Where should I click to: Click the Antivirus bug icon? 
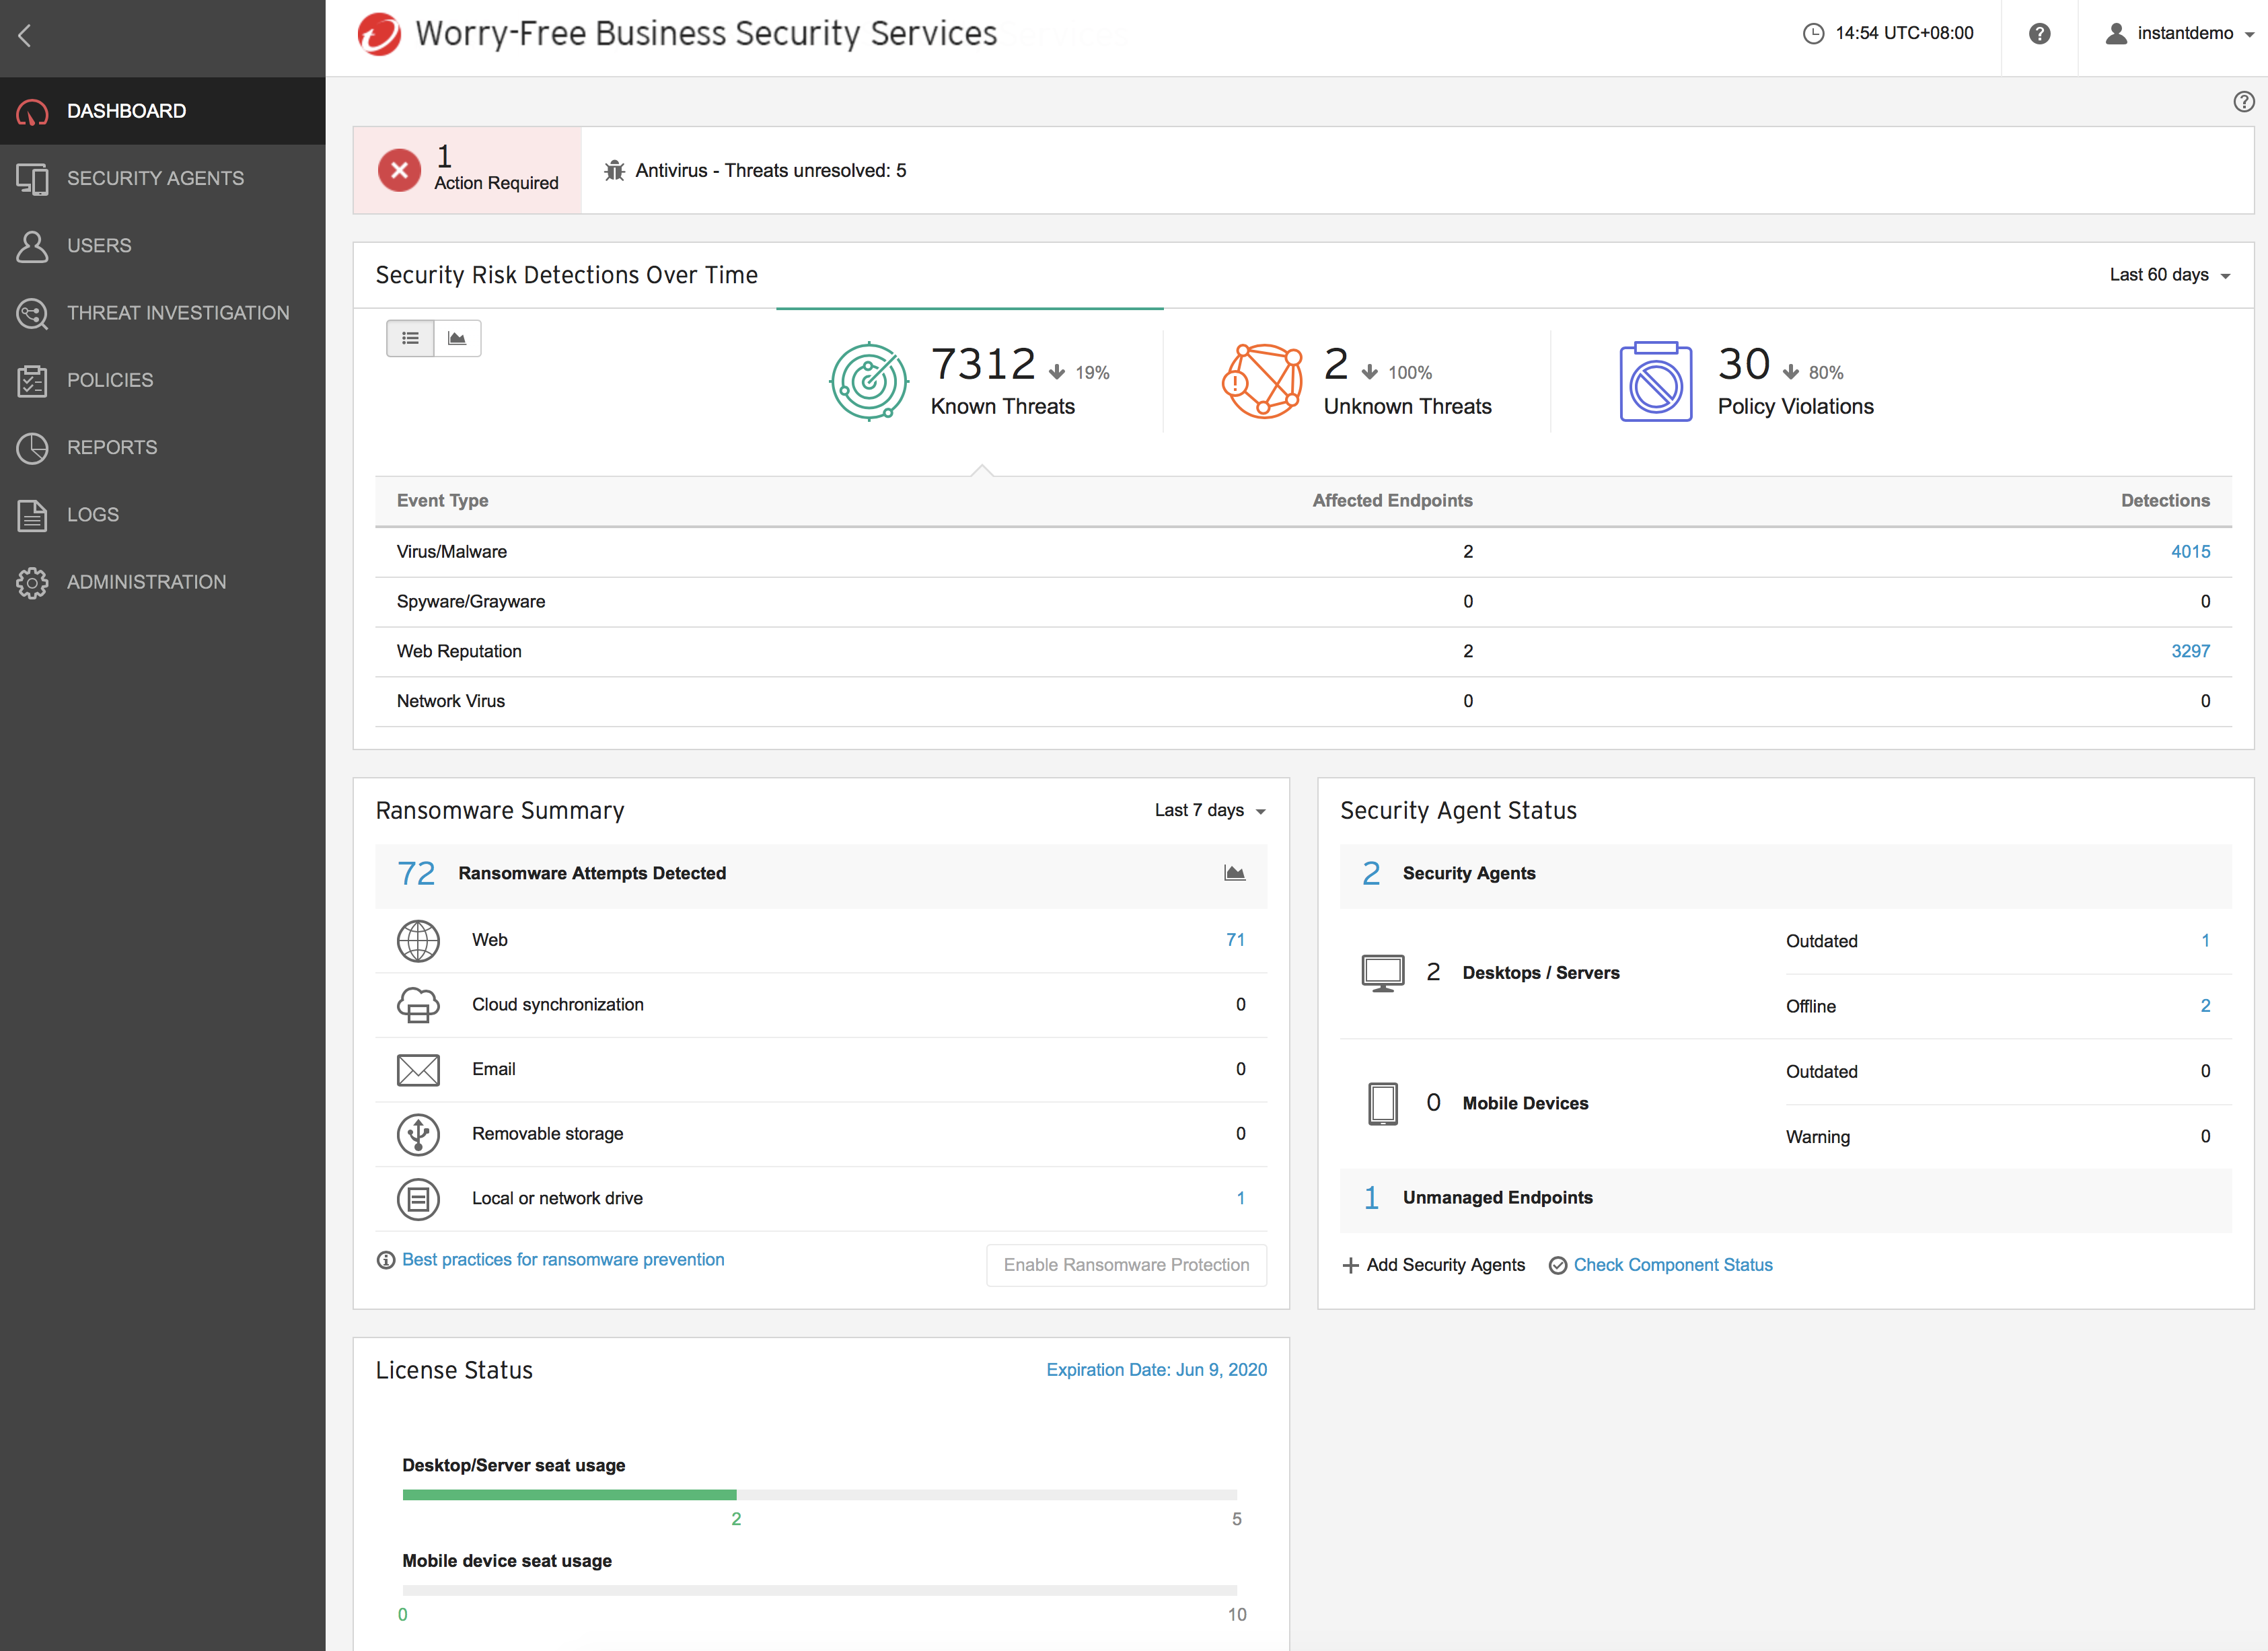pos(614,171)
